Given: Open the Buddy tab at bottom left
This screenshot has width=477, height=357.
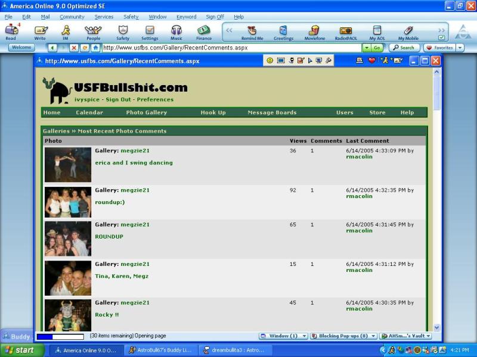Looking at the screenshot, I should point(17,336).
